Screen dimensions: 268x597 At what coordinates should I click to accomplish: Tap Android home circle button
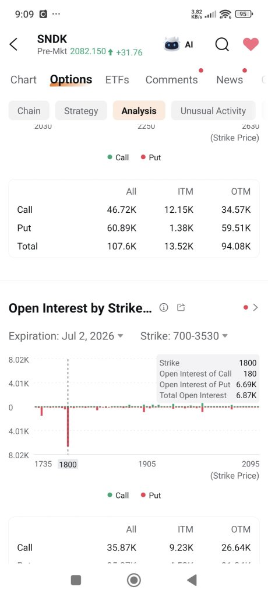(133, 580)
